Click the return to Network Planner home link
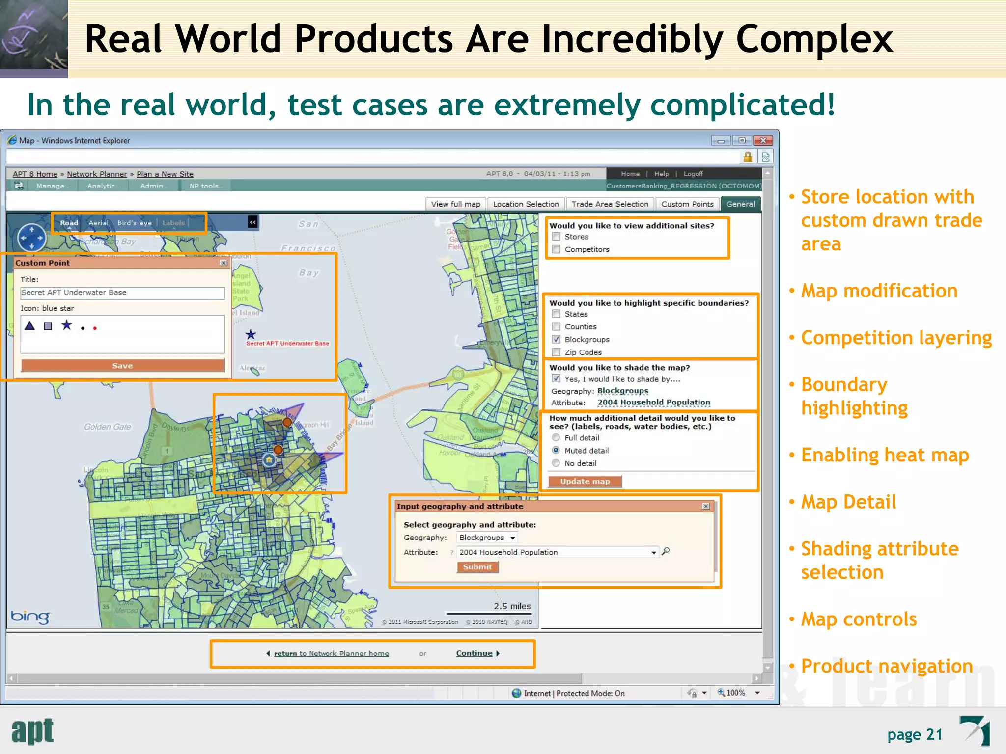 (331, 653)
